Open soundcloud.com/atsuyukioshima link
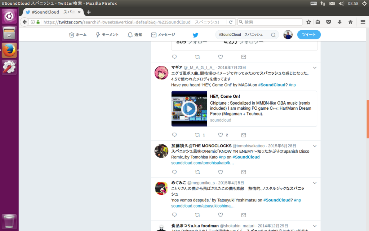Viewport: 369px width, 231px height. click(203, 206)
